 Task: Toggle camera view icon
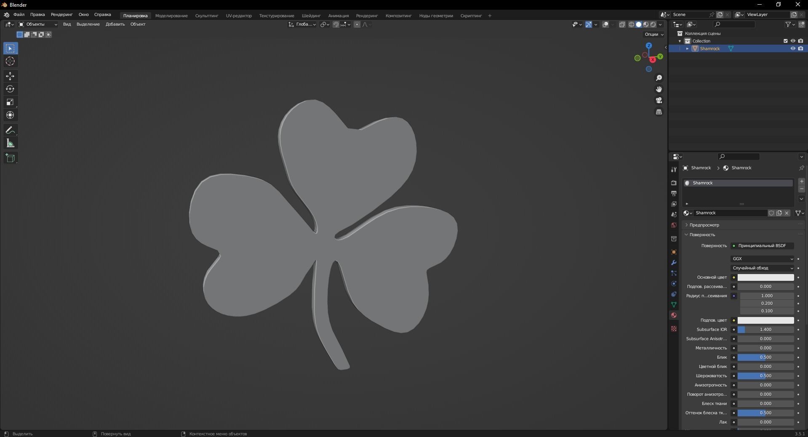click(659, 100)
